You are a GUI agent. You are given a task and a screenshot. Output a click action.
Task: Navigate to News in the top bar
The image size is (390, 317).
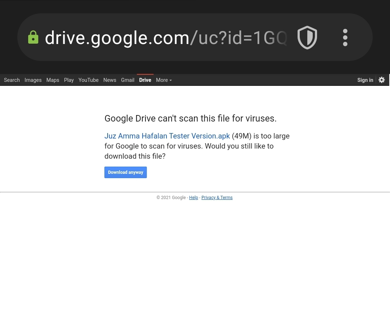pos(110,80)
